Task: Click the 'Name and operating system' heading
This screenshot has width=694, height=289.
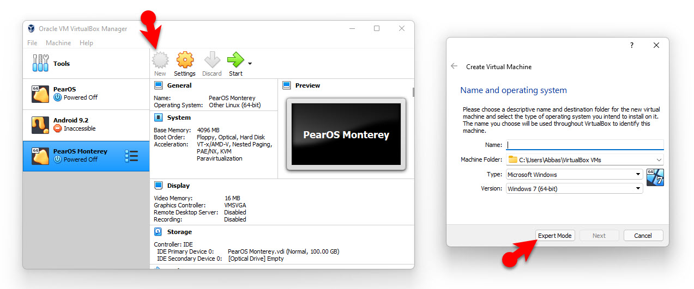Action: pyautogui.click(x=514, y=90)
